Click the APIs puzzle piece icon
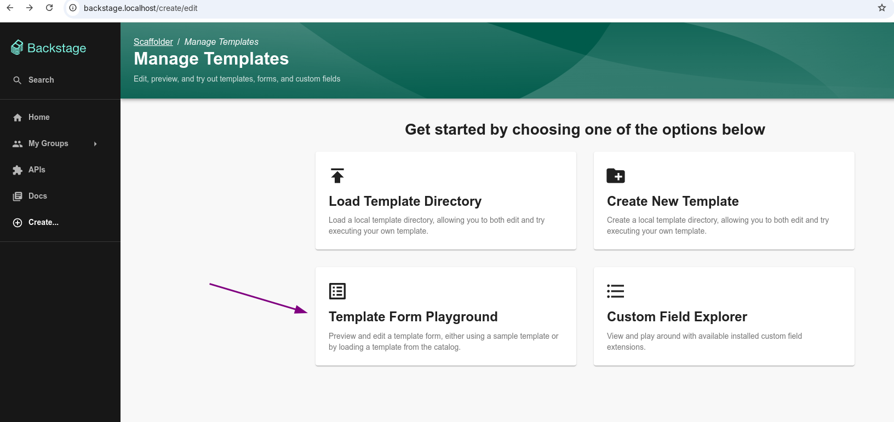The height and width of the screenshot is (422, 894). (x=18, y=170)
